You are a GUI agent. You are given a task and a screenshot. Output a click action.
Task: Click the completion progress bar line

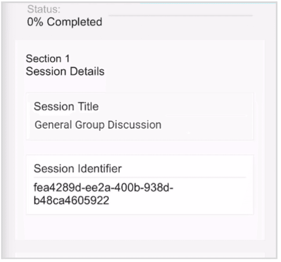click(181, 15)
